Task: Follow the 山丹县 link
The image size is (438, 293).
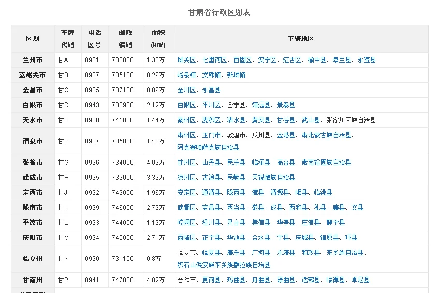Action: [211, 163]
